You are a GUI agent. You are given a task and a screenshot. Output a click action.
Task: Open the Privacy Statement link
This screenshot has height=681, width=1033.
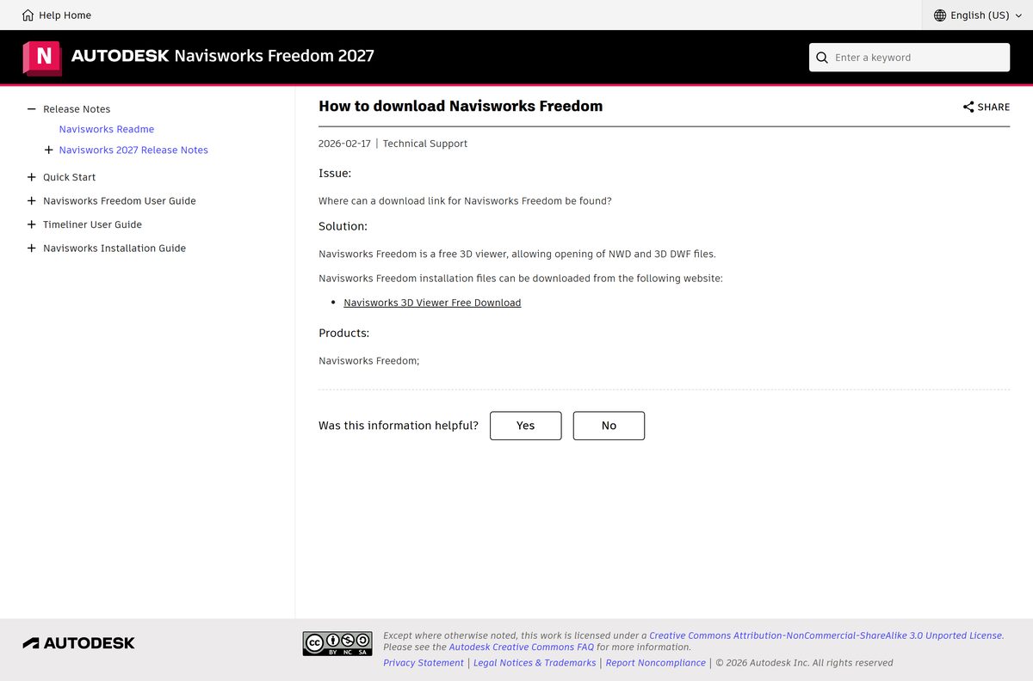(x=424, y=663)
